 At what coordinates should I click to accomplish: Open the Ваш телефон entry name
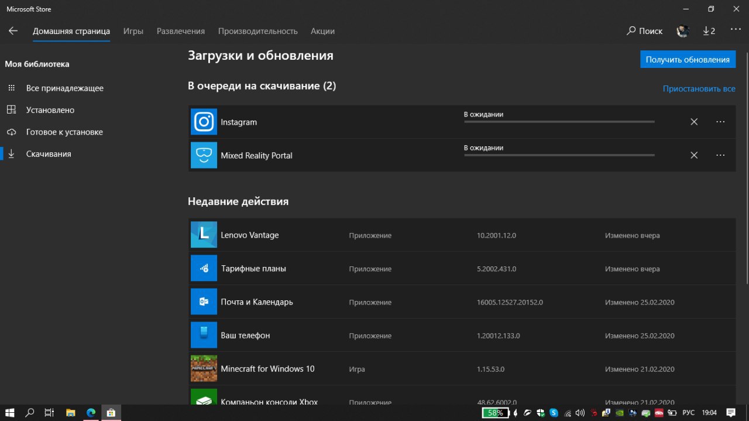click(x=245, y=335)
